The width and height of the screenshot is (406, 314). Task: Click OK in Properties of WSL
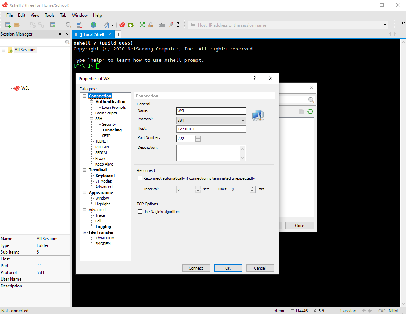[228, 268]
